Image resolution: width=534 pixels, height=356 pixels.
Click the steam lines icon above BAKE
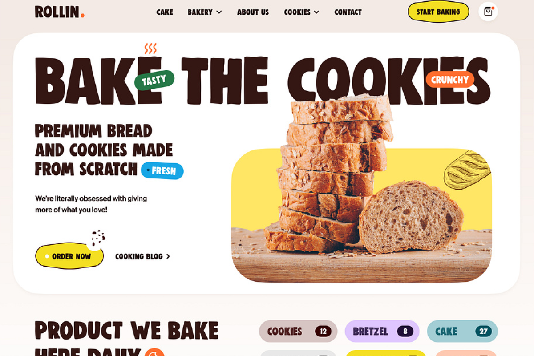(x=150, y=49)
